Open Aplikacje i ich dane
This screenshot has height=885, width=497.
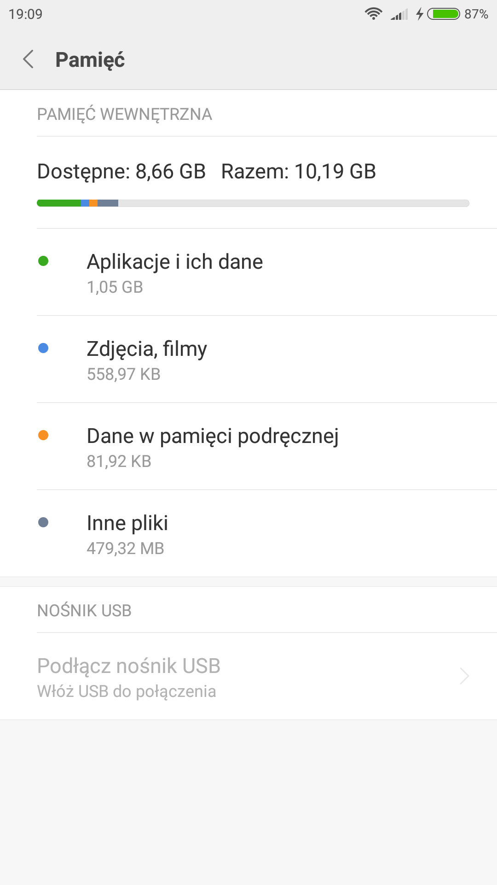click(x=175, y=272)
